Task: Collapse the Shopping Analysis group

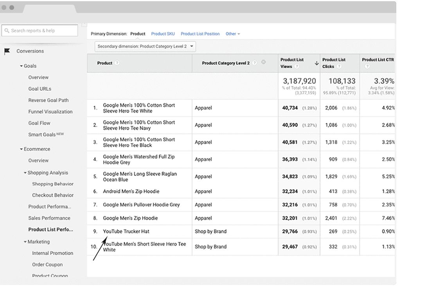Action: pyautogui.click(x=25, y=173)
